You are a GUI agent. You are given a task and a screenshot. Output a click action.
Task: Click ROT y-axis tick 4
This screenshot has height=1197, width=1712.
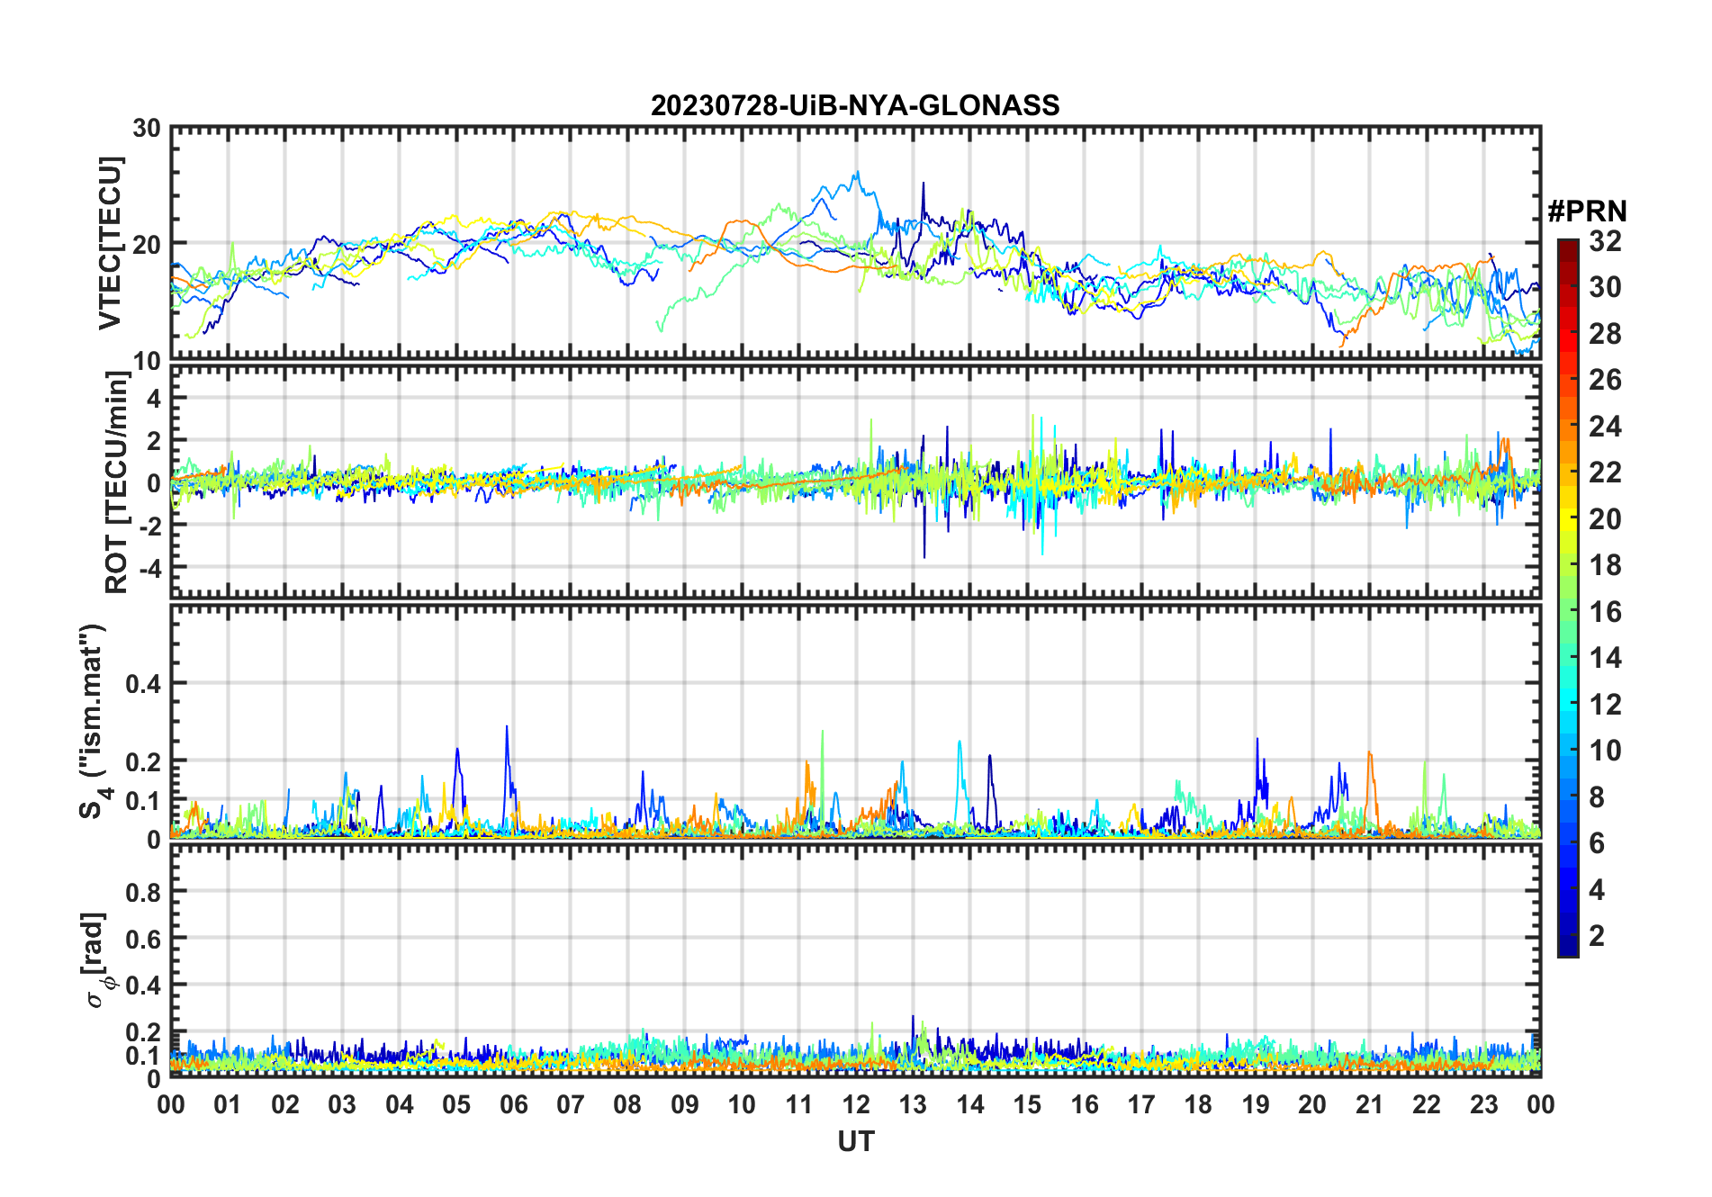point(155,398)
